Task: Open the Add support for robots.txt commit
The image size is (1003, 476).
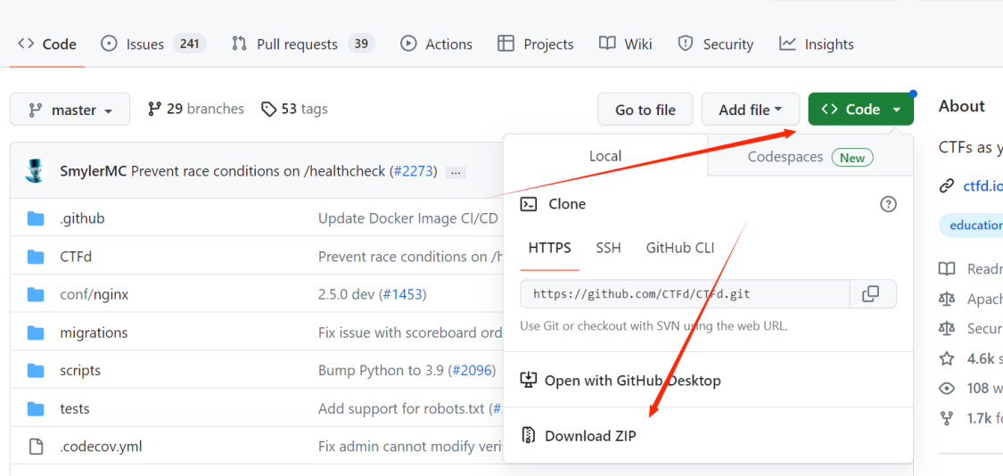Action: click(x=403, y=408)
